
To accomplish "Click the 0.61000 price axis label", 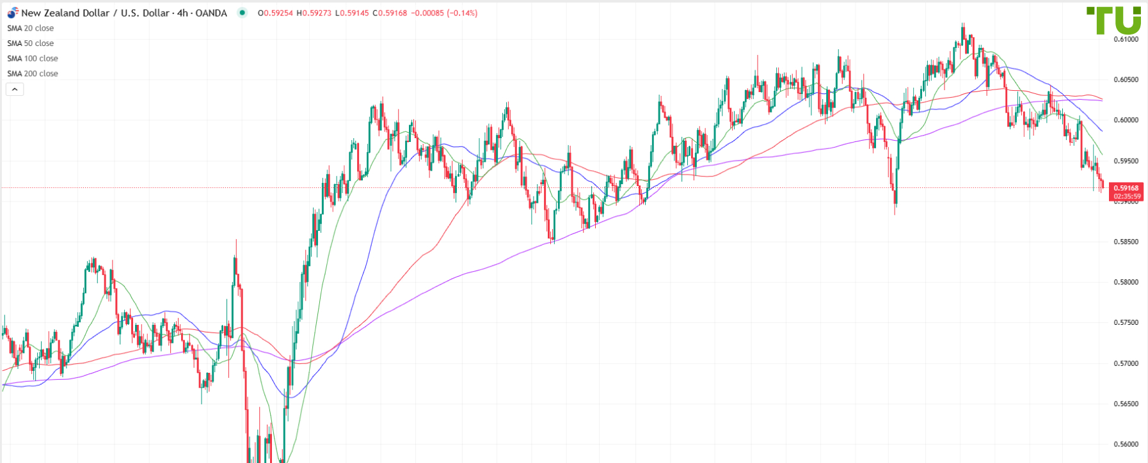I will click(x=1126, y=39).
